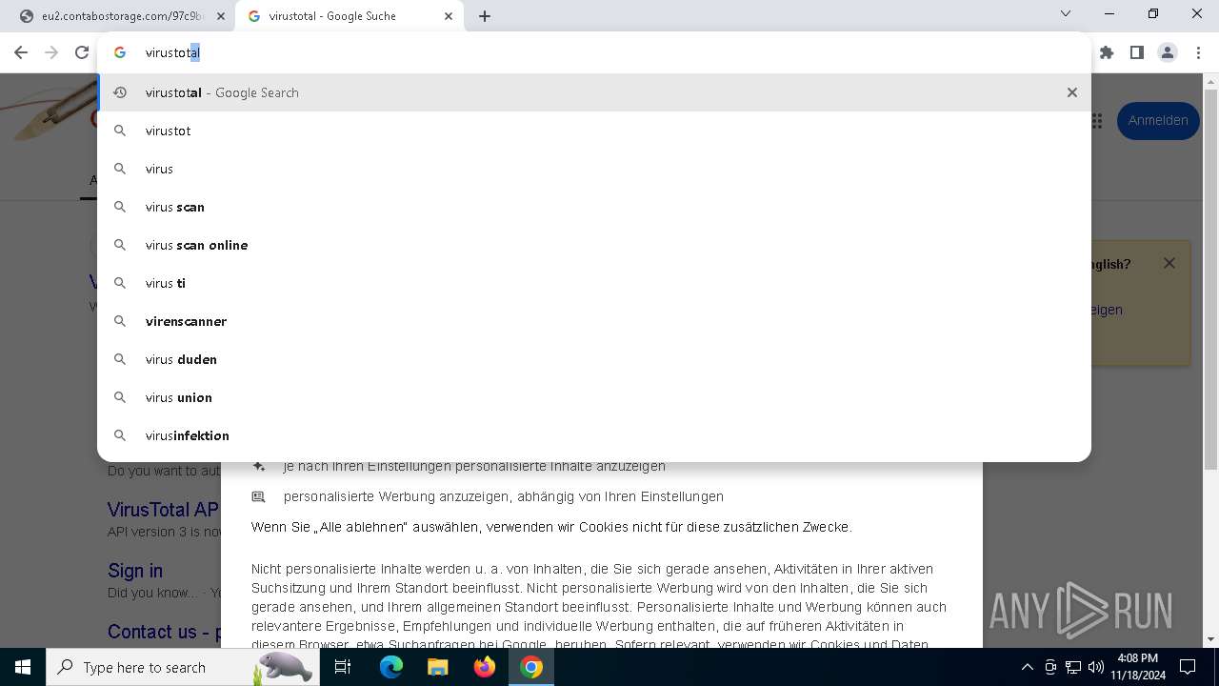The width and height of the screenshot is (1219, 686).
Task: Go back using the browser back arrow
Action: (x=21, y=52)
